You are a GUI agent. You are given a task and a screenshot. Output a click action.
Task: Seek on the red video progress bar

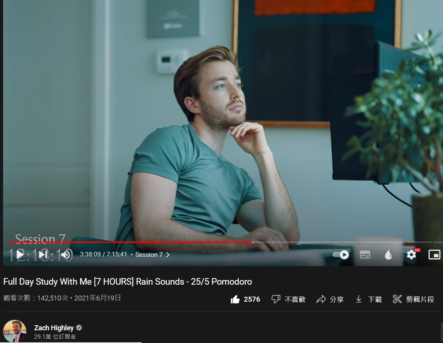click(130, 242)
